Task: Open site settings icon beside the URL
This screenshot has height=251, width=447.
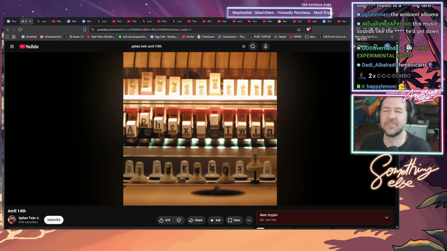Action: pos(93,30)
